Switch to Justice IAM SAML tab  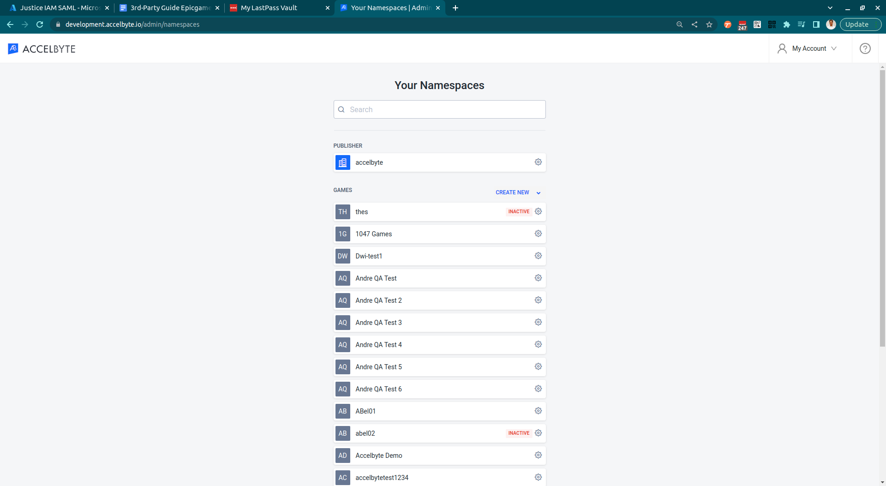59,8
